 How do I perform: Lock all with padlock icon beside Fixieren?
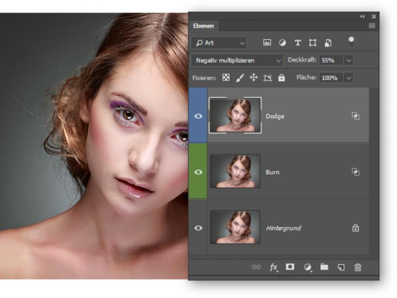tap(282, 77)
